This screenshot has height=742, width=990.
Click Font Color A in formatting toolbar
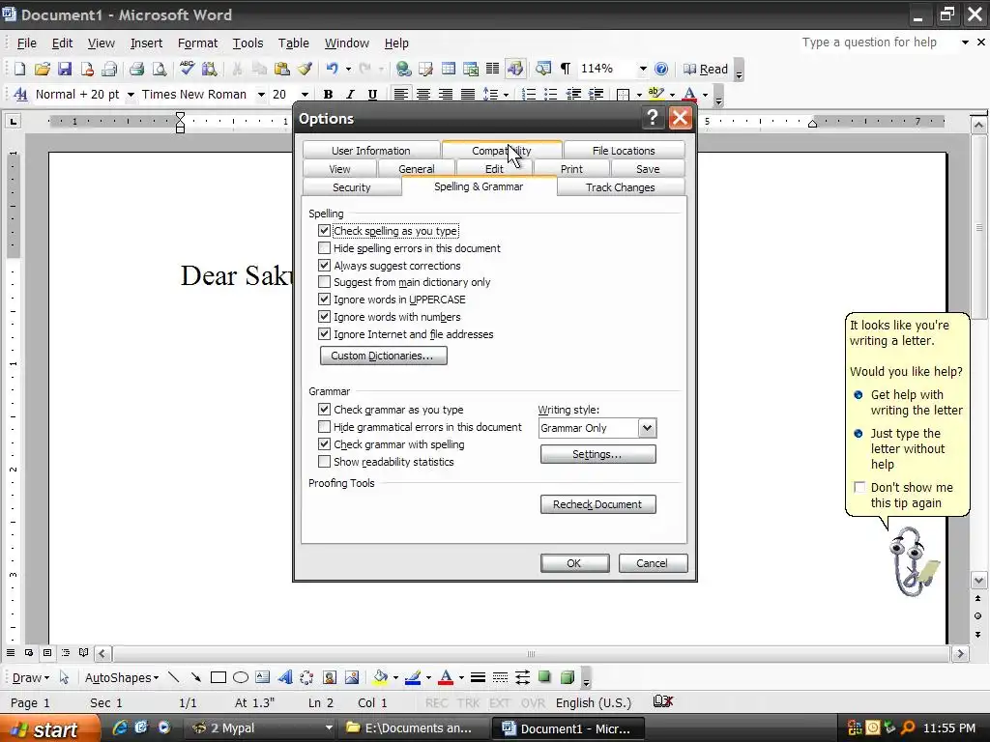coord(689,95)
